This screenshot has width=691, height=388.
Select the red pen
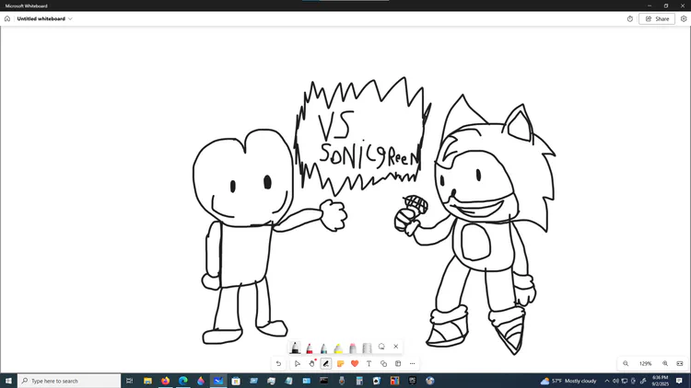pos(310,348)
